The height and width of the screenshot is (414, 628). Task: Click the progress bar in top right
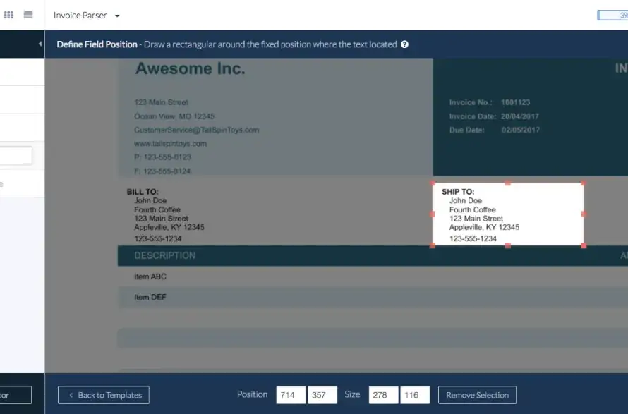pos(612,15)
